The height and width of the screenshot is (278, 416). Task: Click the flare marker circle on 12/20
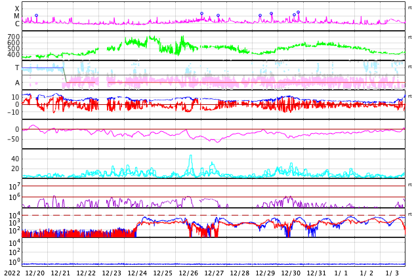click(36, 16)
